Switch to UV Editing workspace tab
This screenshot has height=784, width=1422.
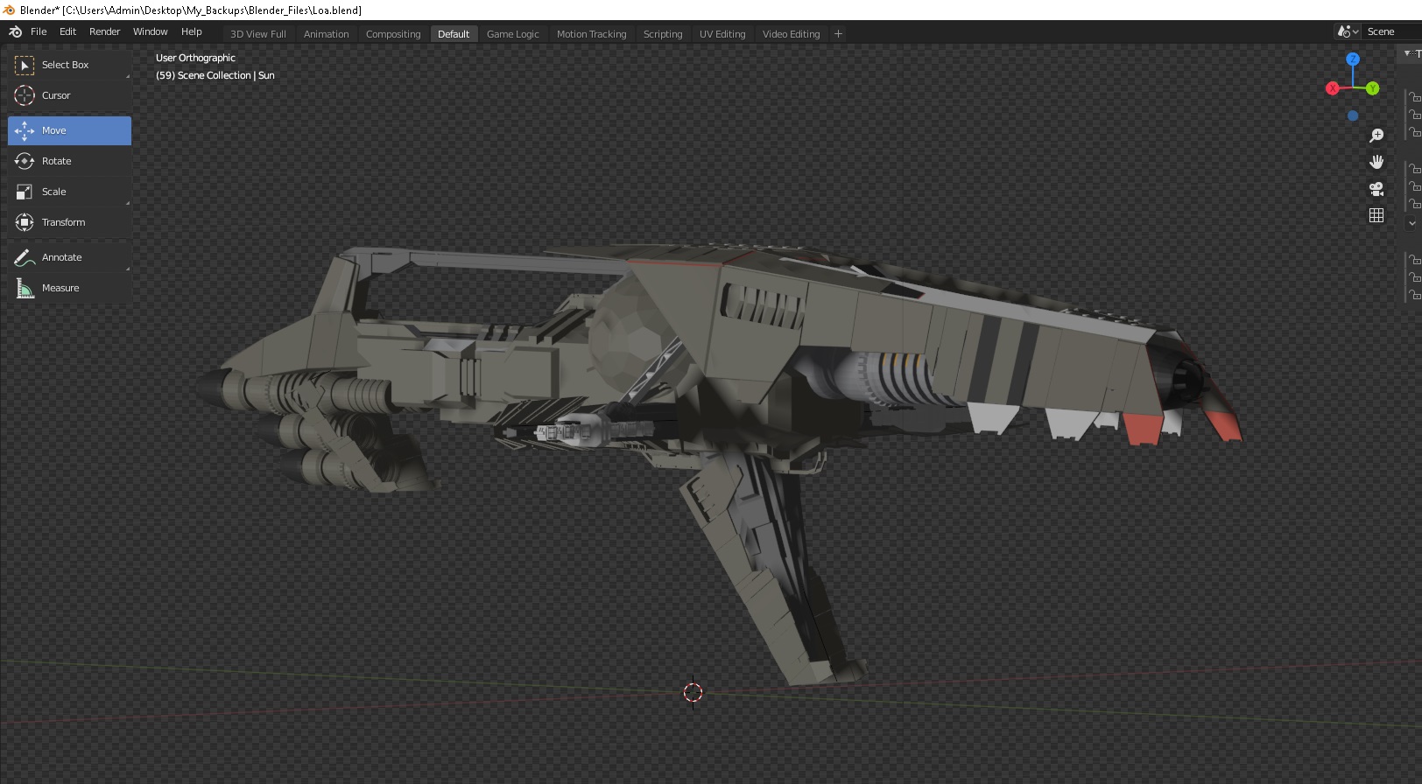(x=722, y=34)
